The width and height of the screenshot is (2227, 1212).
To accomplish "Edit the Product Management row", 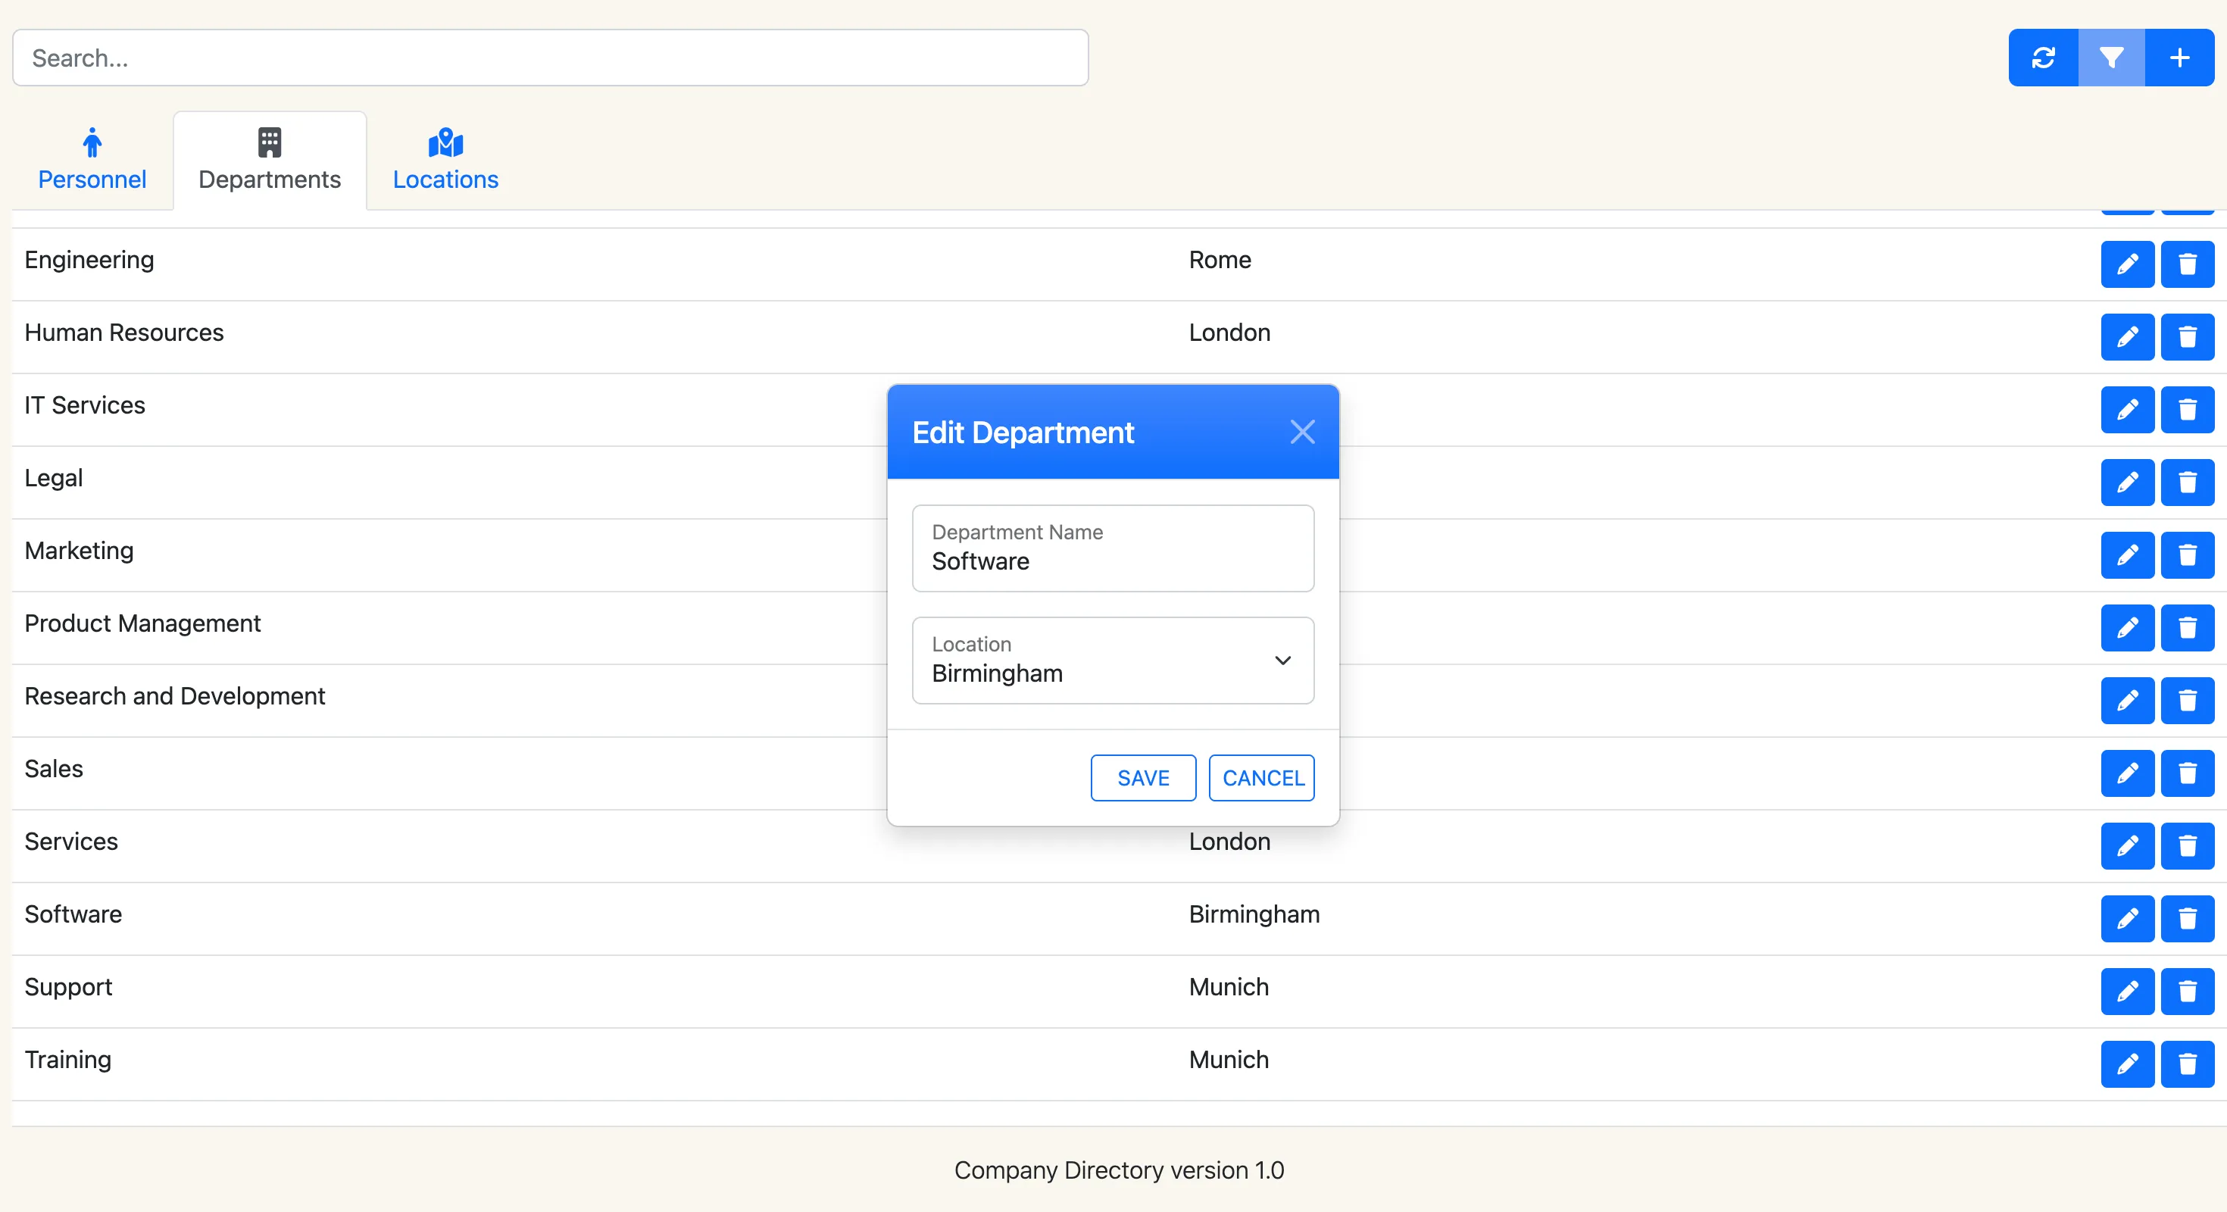I will pyautogui.click(x=2128, y=626).
